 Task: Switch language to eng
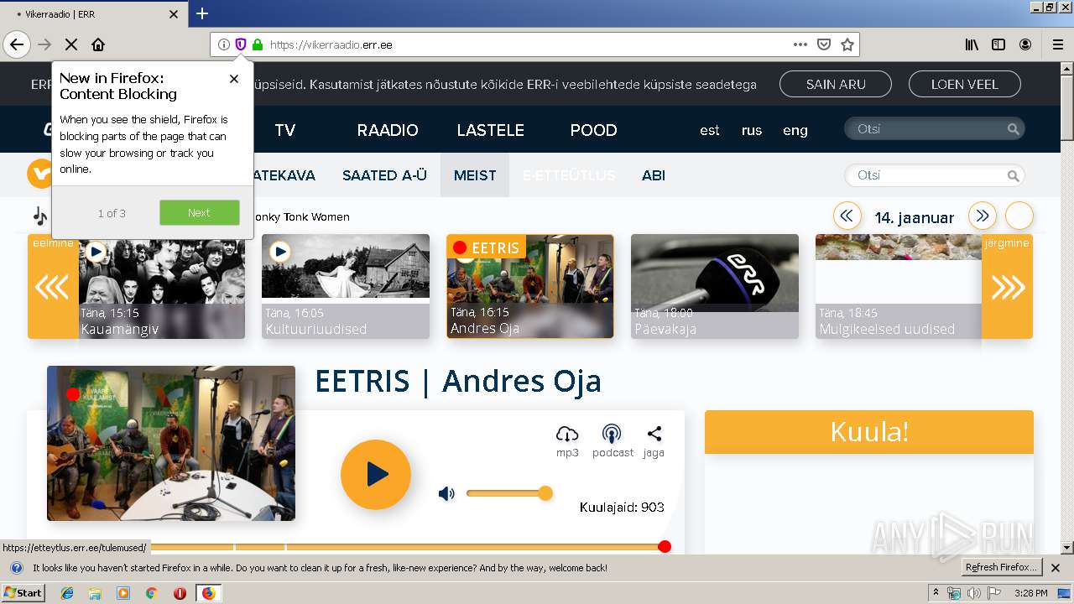click(795, 130)
